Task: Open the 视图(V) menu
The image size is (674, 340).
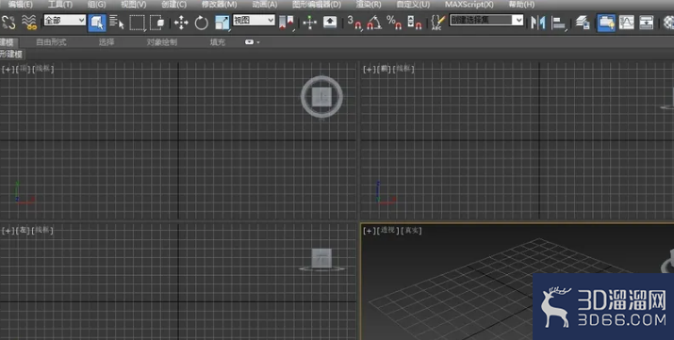Action: point(134,5)
